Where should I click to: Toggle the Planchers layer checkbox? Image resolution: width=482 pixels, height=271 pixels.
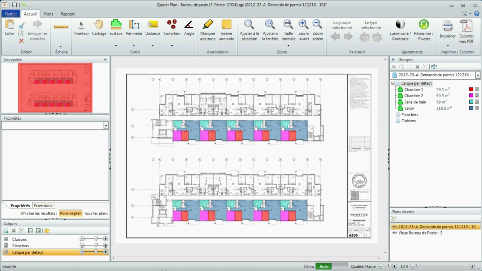click(6, 246)
